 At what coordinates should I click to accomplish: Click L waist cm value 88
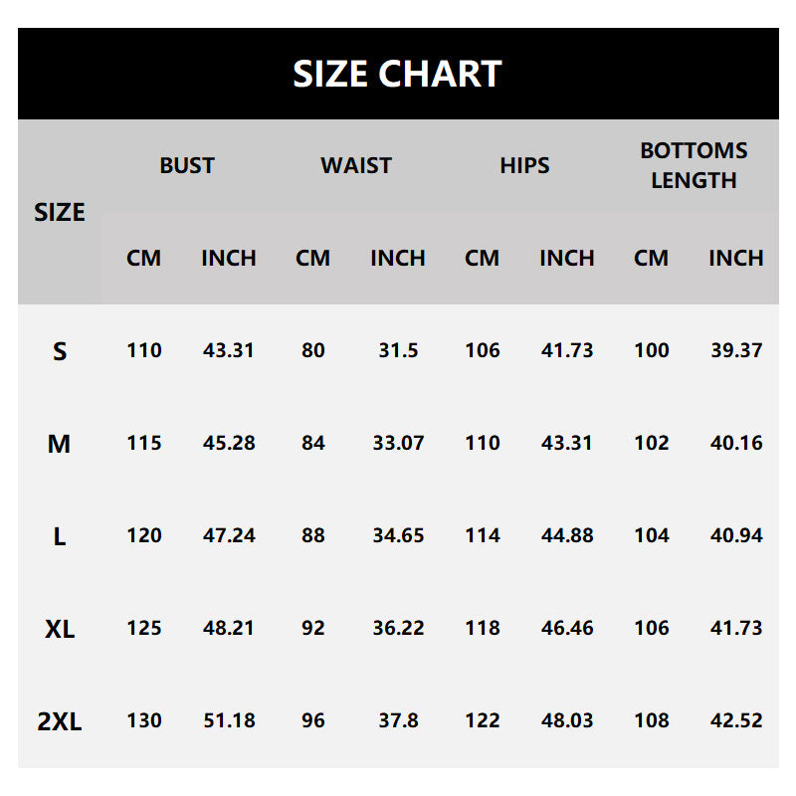(x=313, y=535)
